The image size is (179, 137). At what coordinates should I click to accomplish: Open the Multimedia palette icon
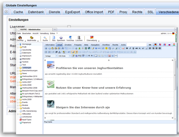tap(32, 37)
